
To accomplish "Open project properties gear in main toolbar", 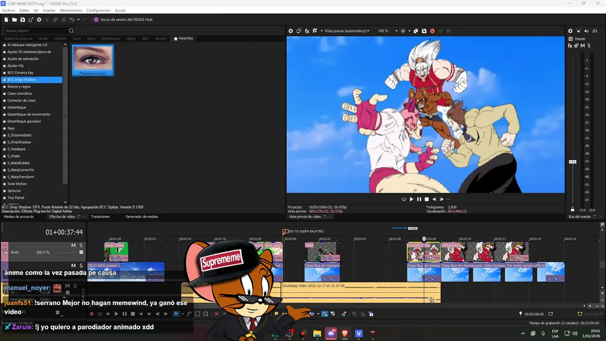I will point(39,19).
